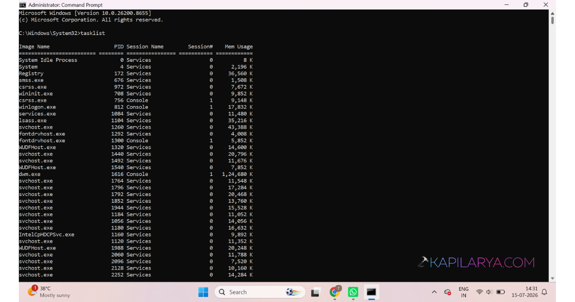Click the memory value "36,560 K"
This screenshot has height=302, width=575.
(x=240, y=74)
